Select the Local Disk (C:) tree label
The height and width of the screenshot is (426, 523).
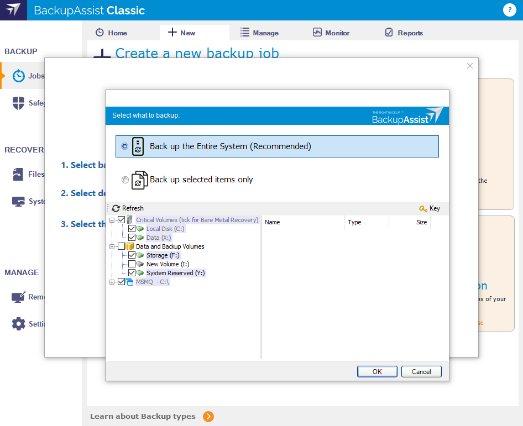coord(165,229)
